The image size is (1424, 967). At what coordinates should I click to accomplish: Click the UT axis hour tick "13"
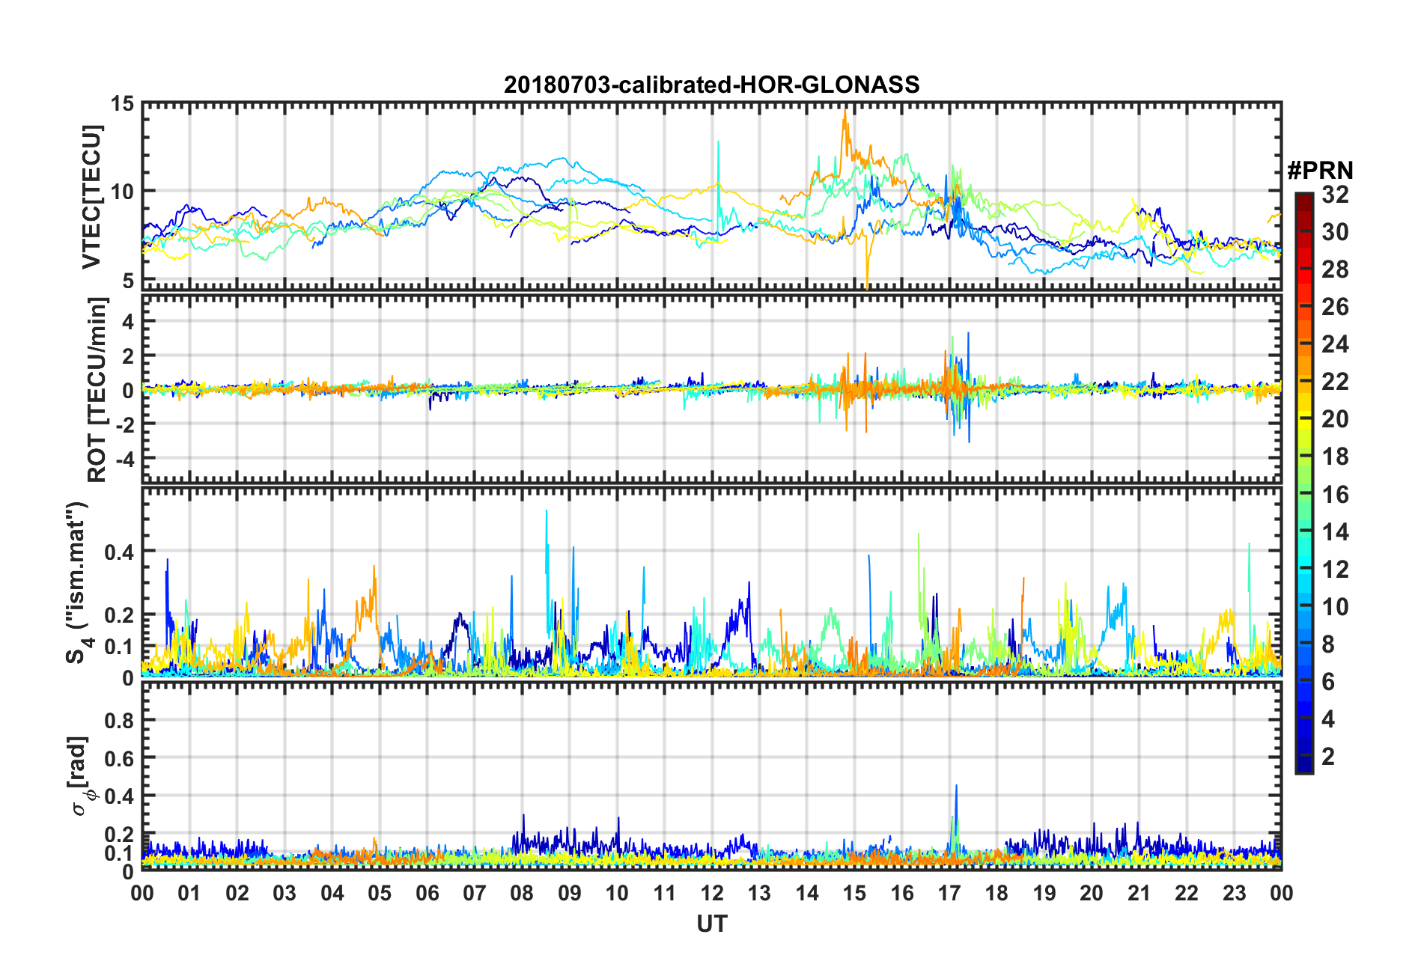(x=759, y=893)
